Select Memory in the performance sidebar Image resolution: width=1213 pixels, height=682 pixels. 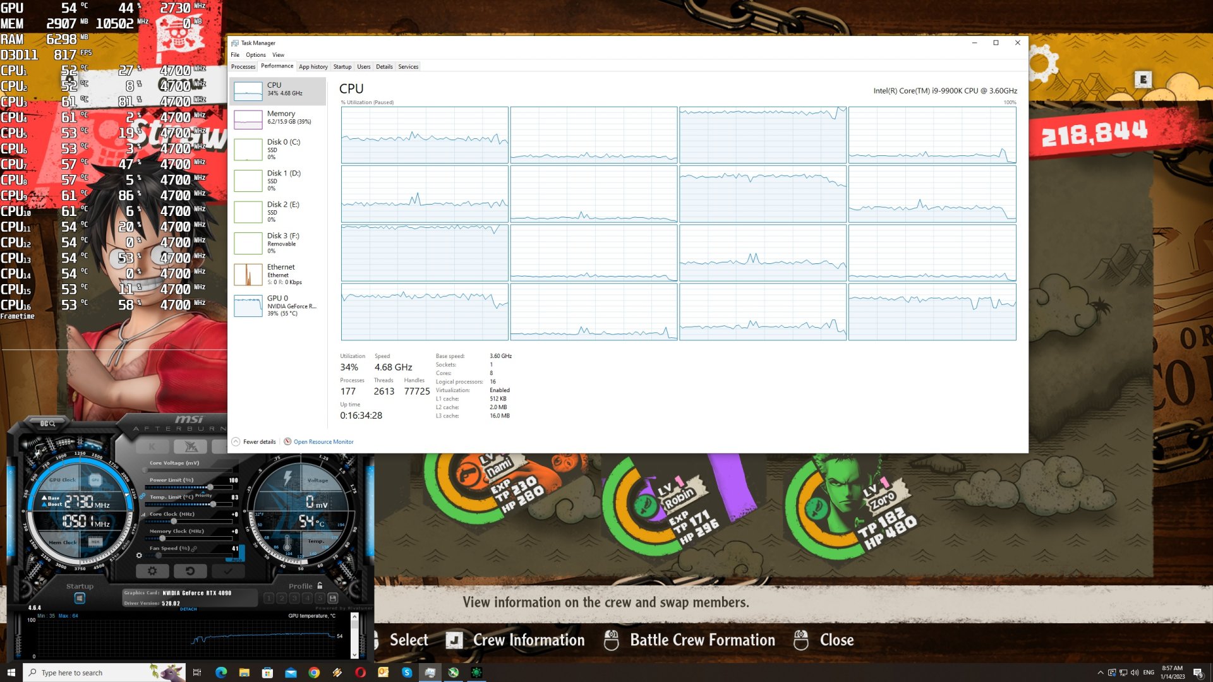pos(278,118)
